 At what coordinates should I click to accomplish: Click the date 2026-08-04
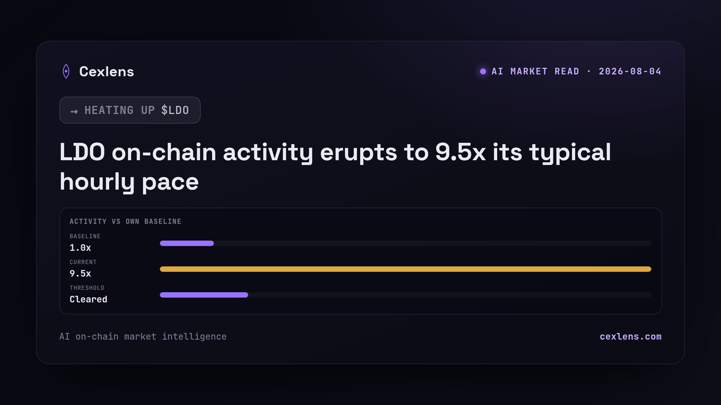pyautogui.click(x=630, y=71)
